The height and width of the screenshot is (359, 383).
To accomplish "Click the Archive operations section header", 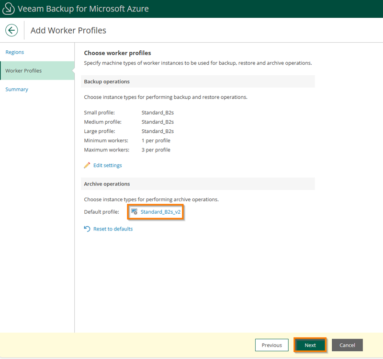I will 107,184.
